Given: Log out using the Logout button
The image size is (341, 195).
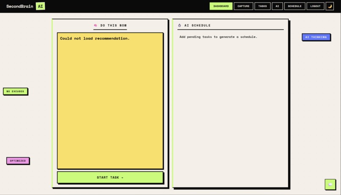Looking at the screenshot, I should click(315, 6).
